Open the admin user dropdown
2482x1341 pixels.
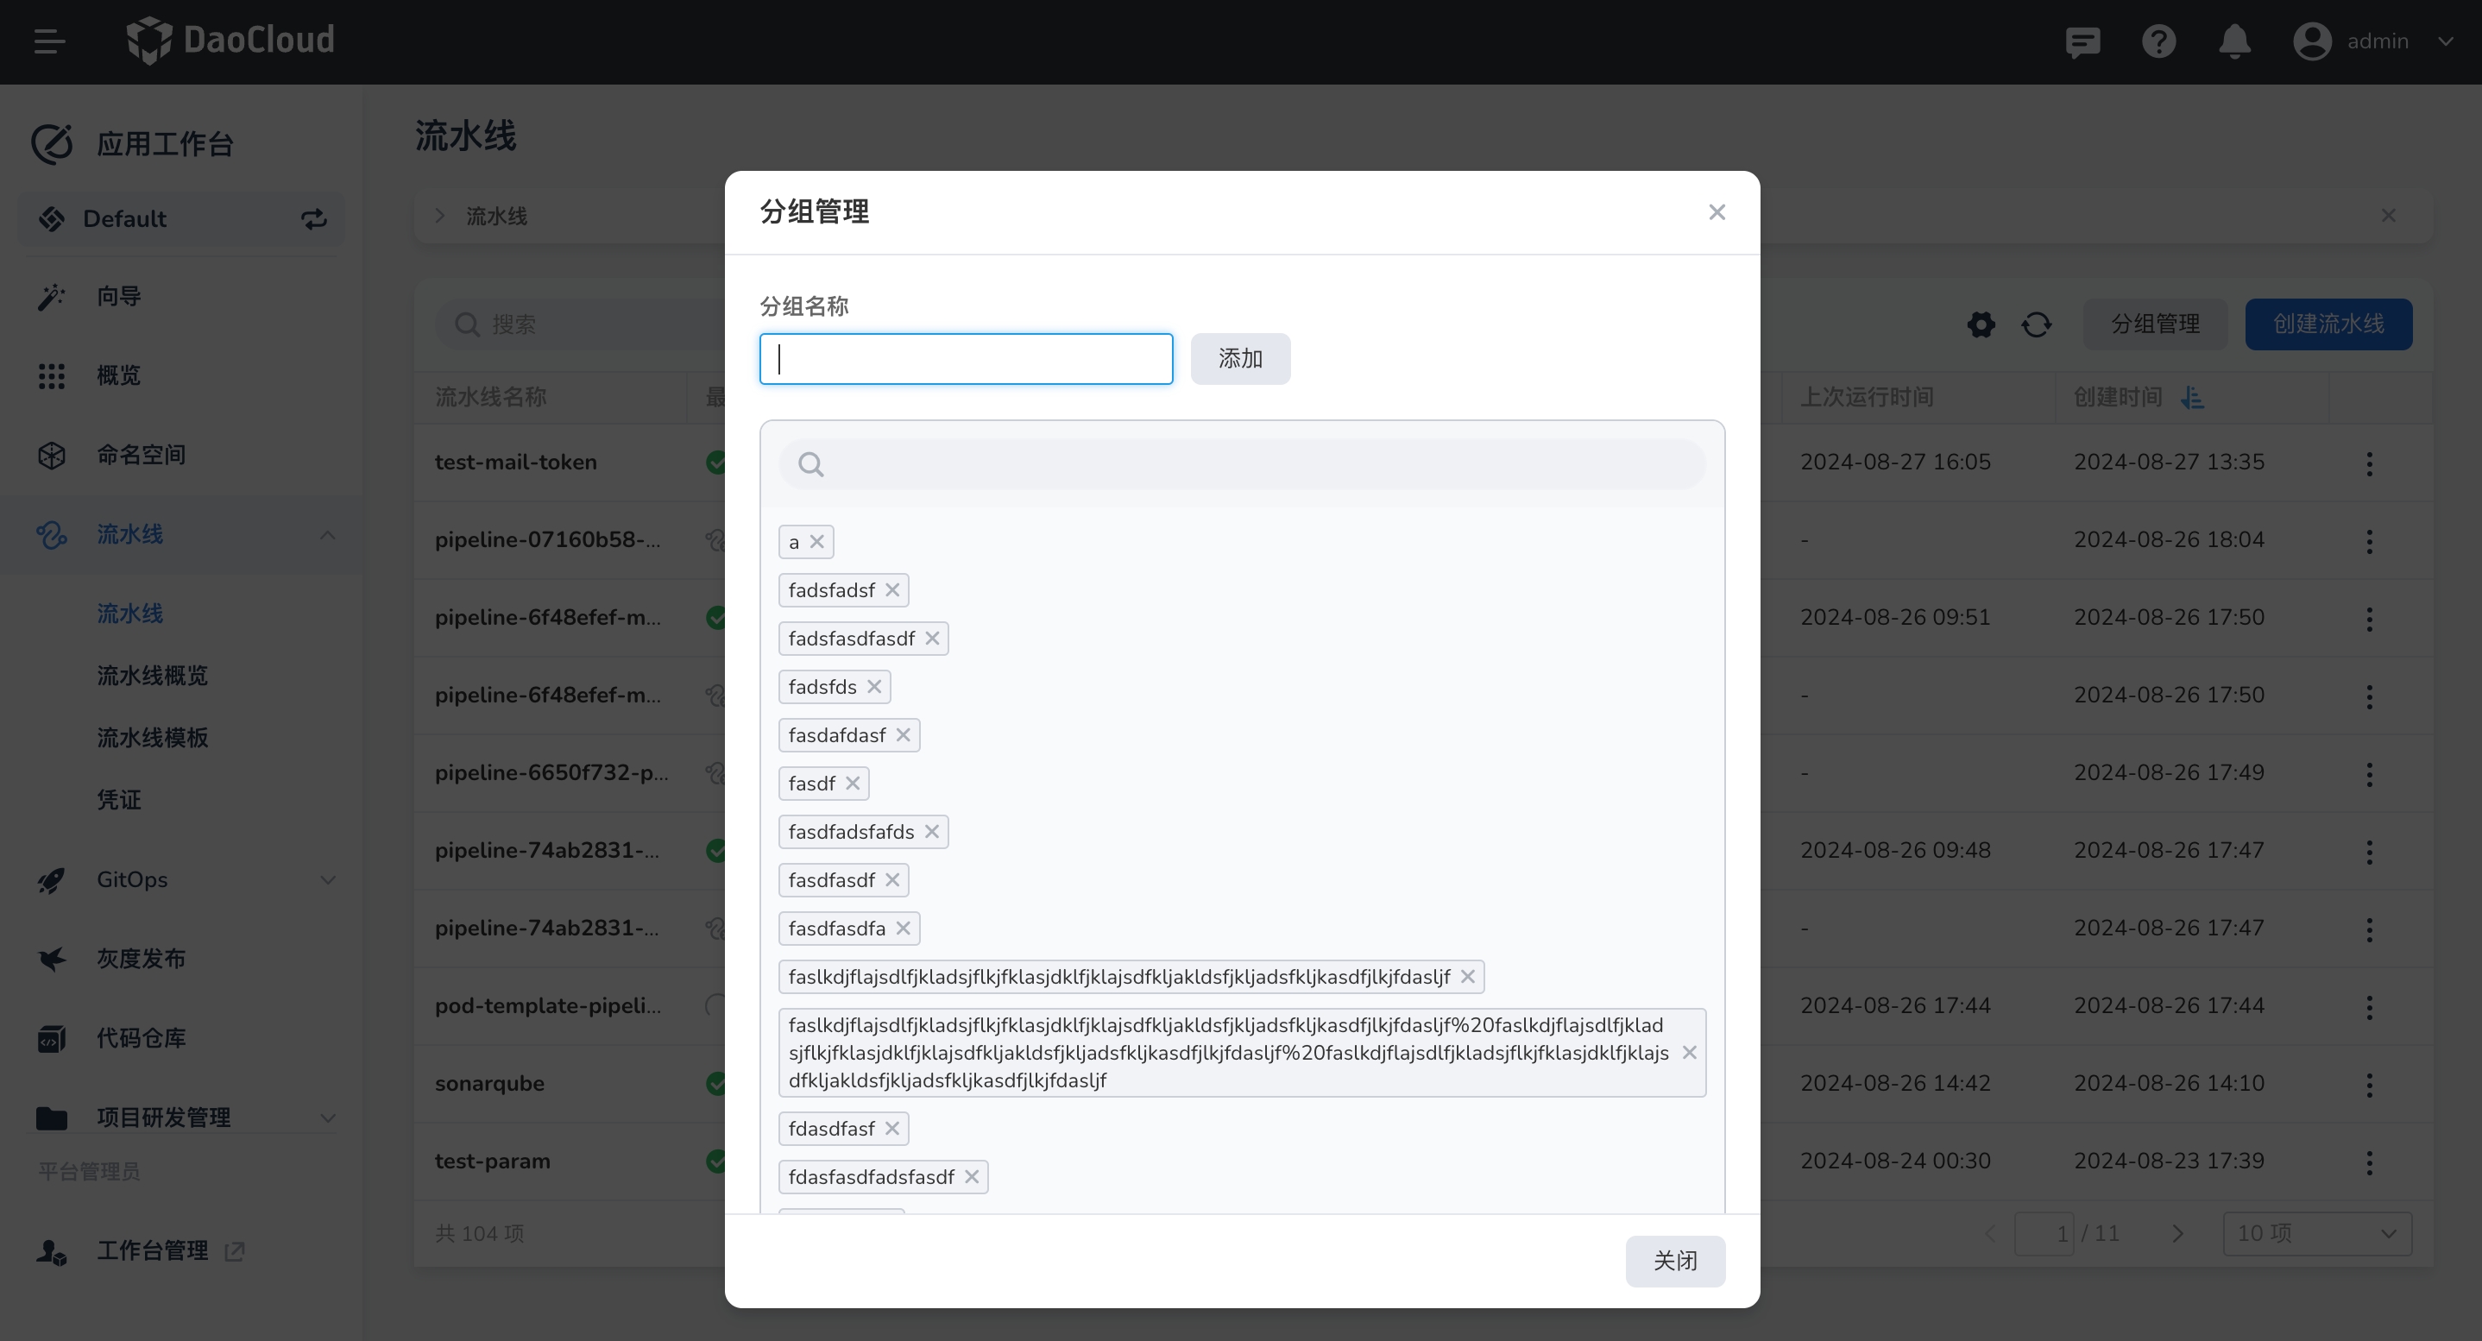click(x=2376, y=41)
